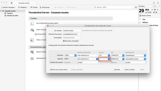Open Direcciones address book
Viewport: 161px width, 91px height.
pyautogui.click(x=45, y=7)
